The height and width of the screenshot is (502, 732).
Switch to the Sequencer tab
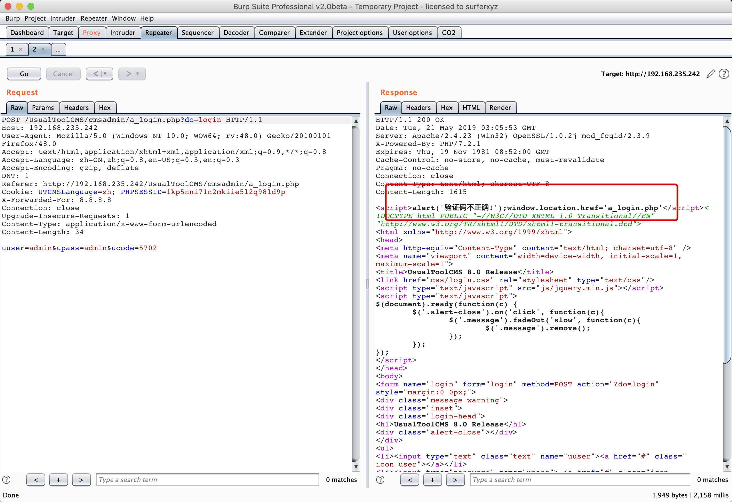(x=198, y=33)
